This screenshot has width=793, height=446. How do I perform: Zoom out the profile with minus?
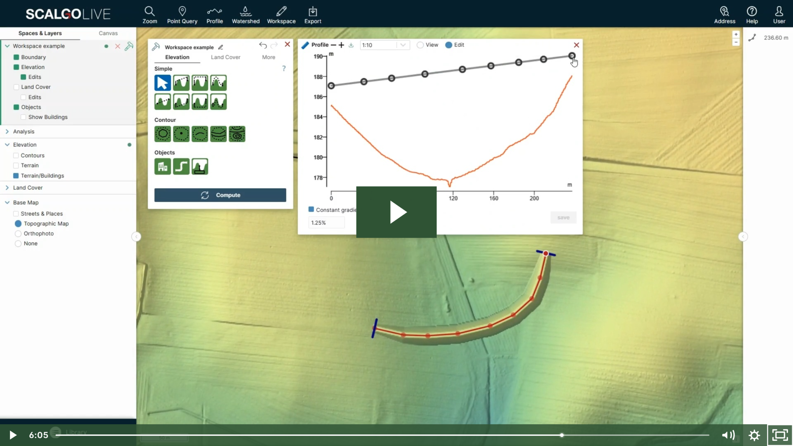click(x=333, y=45)
